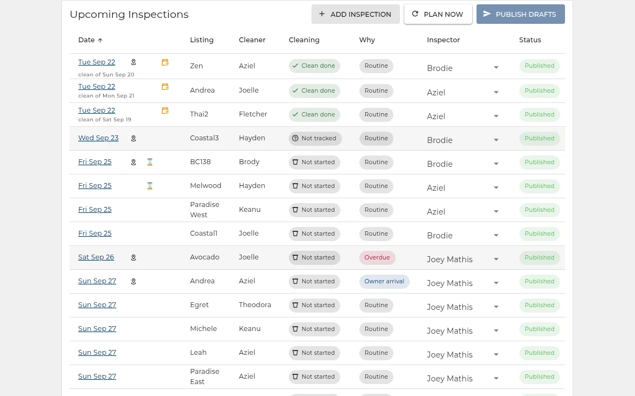Click the Overdue chip in the Avocado row
Screen dimensions: 635x396
point(377,257)
